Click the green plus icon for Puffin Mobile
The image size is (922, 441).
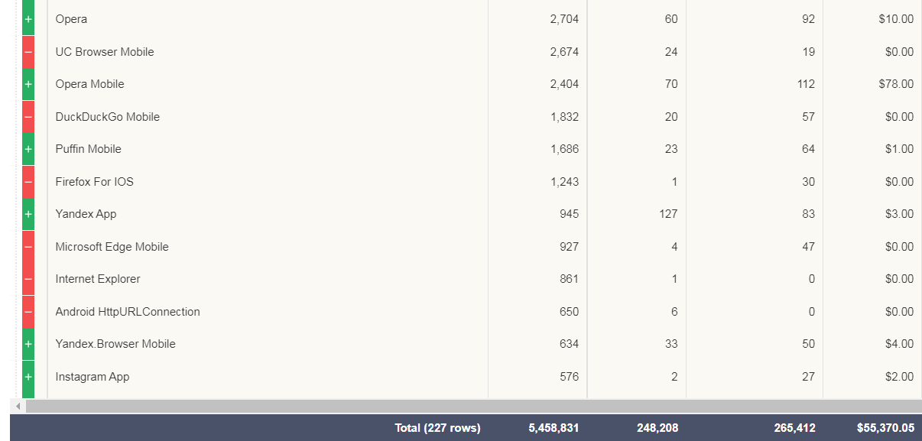pos(28,149)
